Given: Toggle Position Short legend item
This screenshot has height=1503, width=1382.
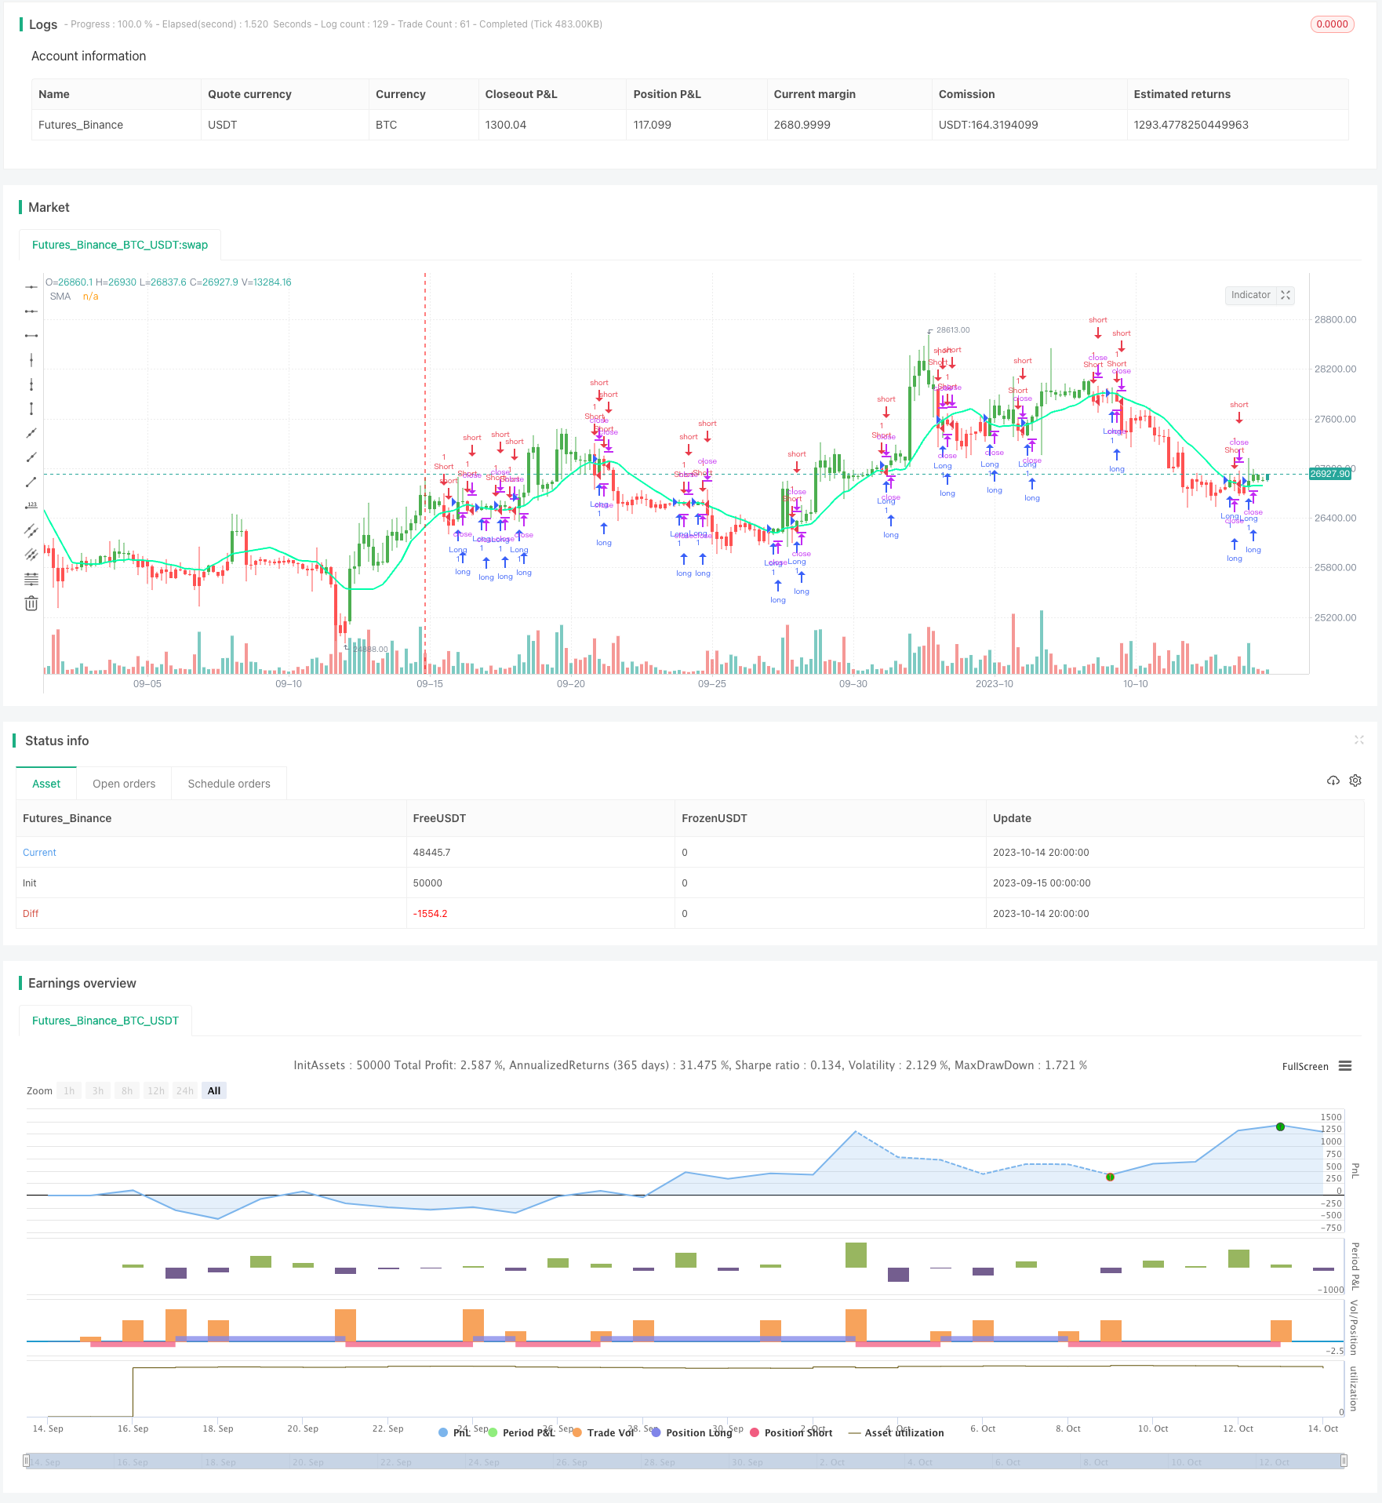Looking at the screenshot, I should coord(791,1432).
